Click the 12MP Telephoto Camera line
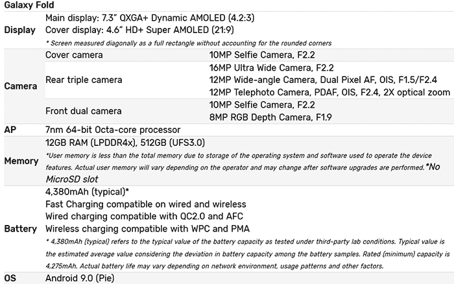 coord(329,92)
